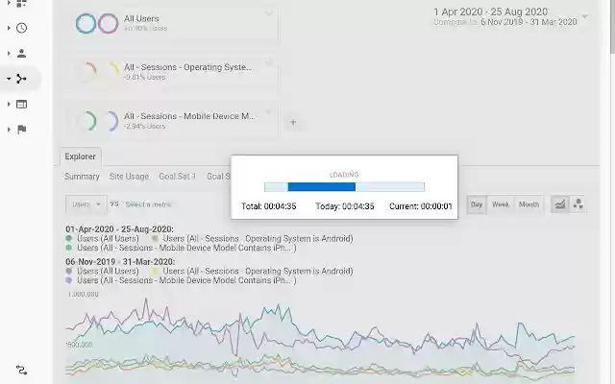Viewport: 615px width, 384px height.
Task: Click the 500,000 axis label
Action: coord(80,345)
